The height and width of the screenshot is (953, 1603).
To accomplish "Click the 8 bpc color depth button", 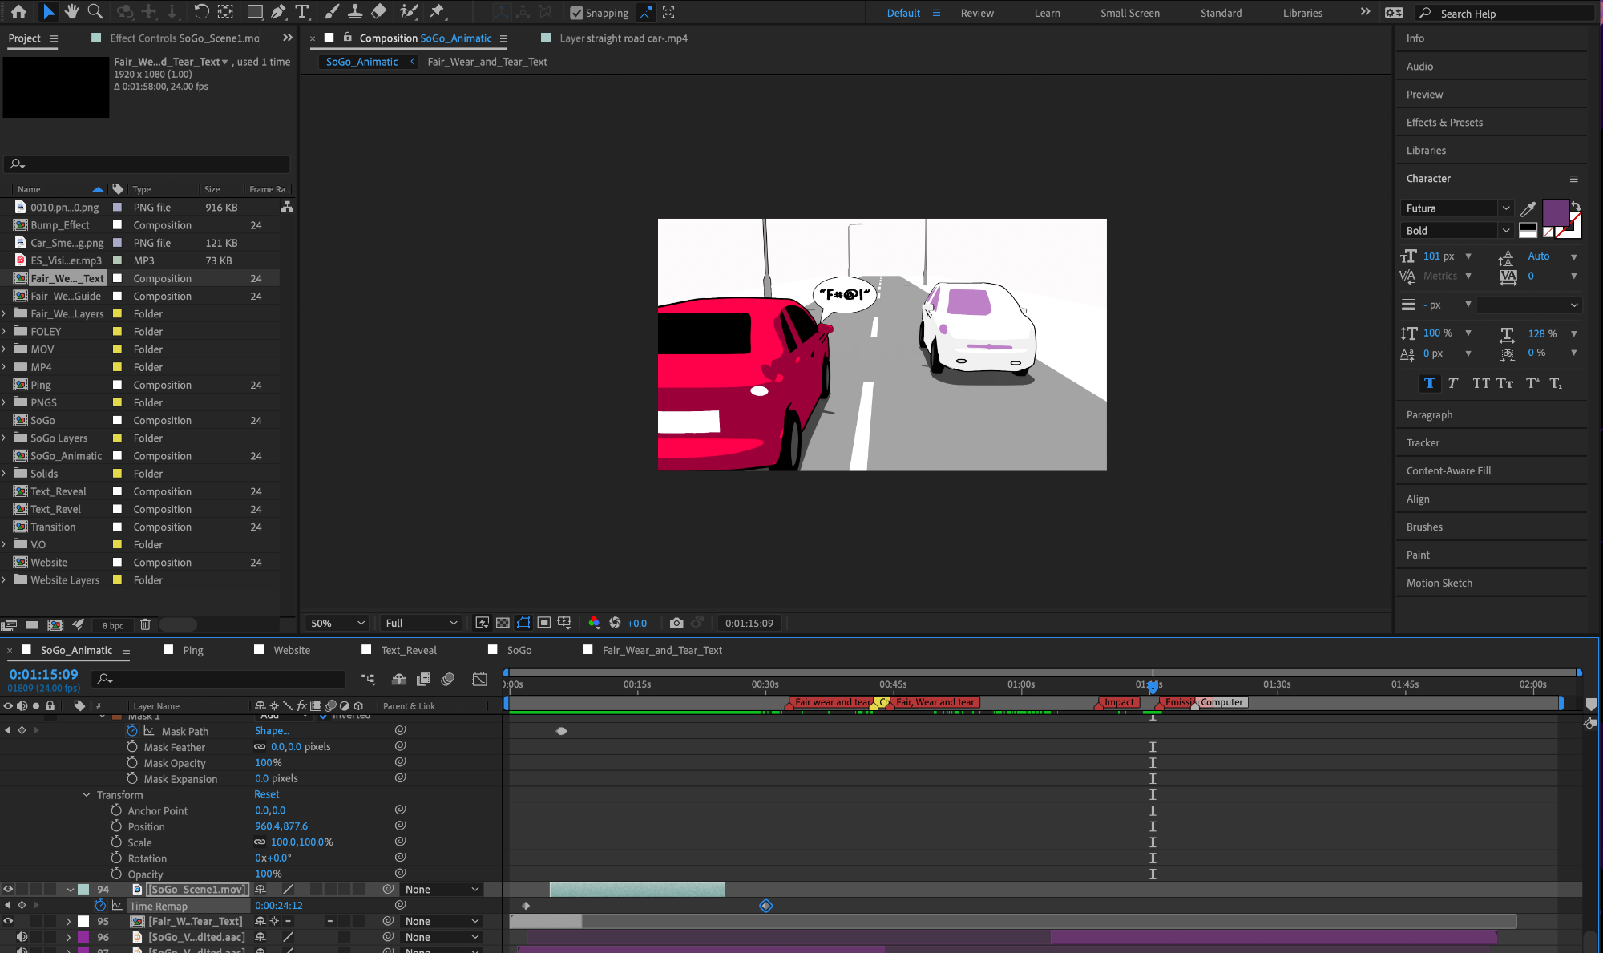I will point(113,625).
